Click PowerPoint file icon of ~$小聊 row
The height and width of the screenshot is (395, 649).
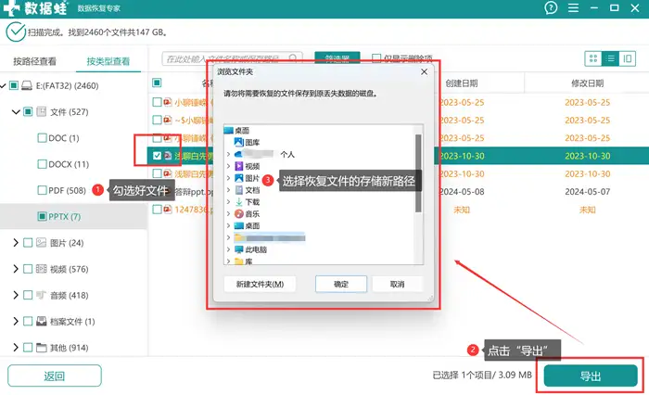(x=167, y=120)
